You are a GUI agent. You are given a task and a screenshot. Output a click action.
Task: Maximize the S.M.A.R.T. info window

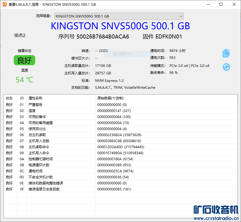tap(221, 4)
